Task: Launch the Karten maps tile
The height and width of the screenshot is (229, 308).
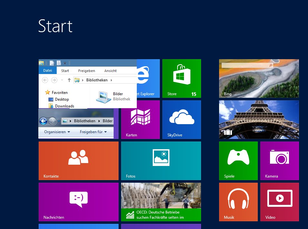Action: click(140, 120)
